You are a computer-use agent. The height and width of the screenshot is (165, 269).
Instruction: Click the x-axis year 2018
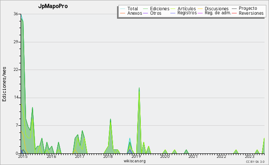click(108, 157)
